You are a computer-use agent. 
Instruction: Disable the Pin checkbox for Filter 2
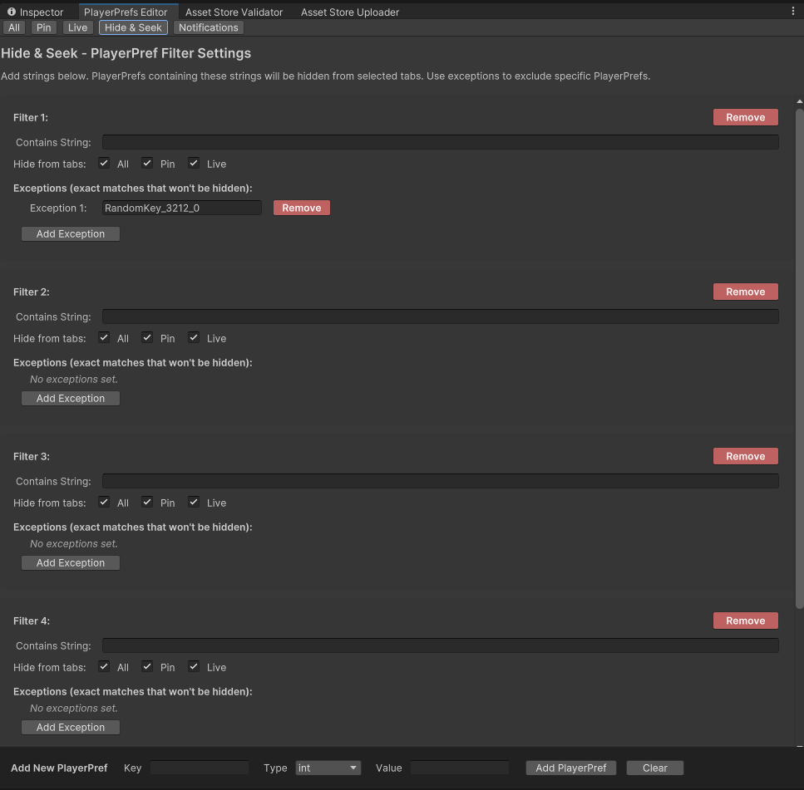[x=146, y=338]
